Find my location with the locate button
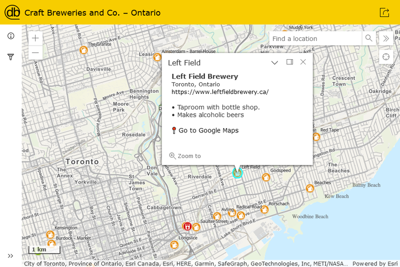This screenshot has width=400, height=267. click(x=386, y=57)
